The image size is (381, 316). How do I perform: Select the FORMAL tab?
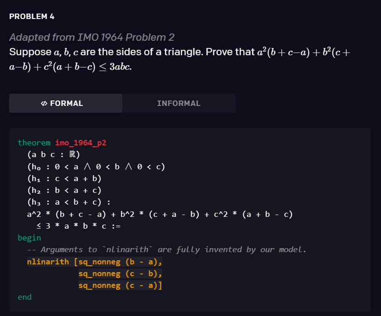pyautogui.click(x=66, y=103)
